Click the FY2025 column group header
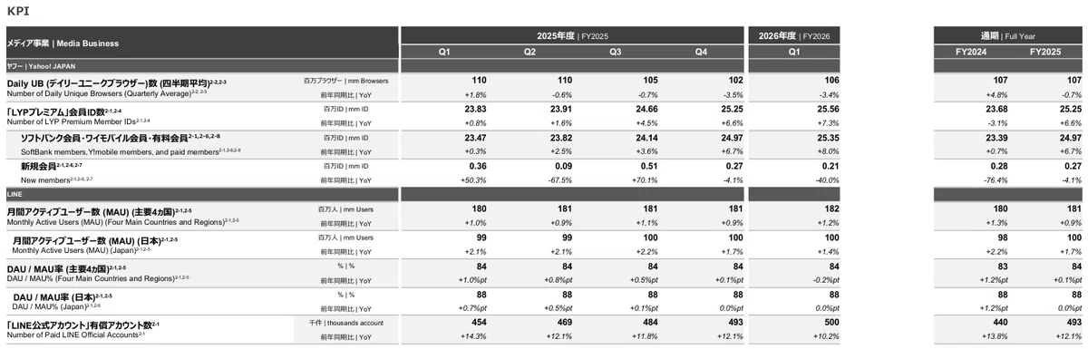Screen dimensions: 1088x349 pyautogui.click(x=571, y=35)
